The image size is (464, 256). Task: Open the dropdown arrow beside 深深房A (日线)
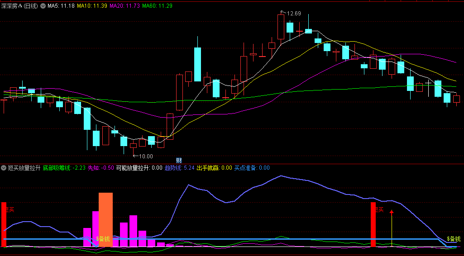(43, 5)
